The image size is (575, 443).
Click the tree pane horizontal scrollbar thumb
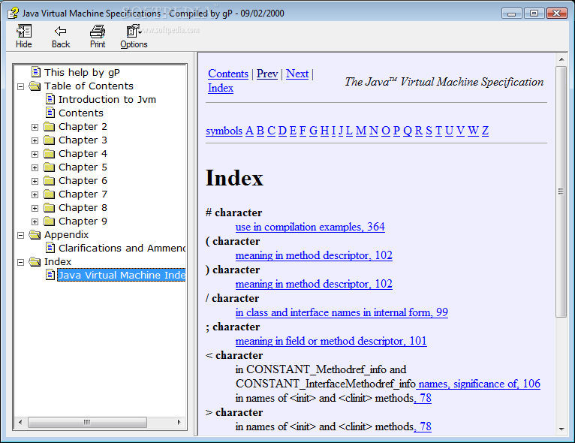[87, 422]
